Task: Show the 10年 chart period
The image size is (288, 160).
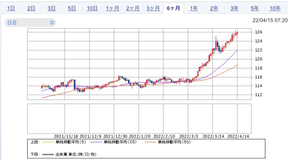Action: tap(275, 8)
